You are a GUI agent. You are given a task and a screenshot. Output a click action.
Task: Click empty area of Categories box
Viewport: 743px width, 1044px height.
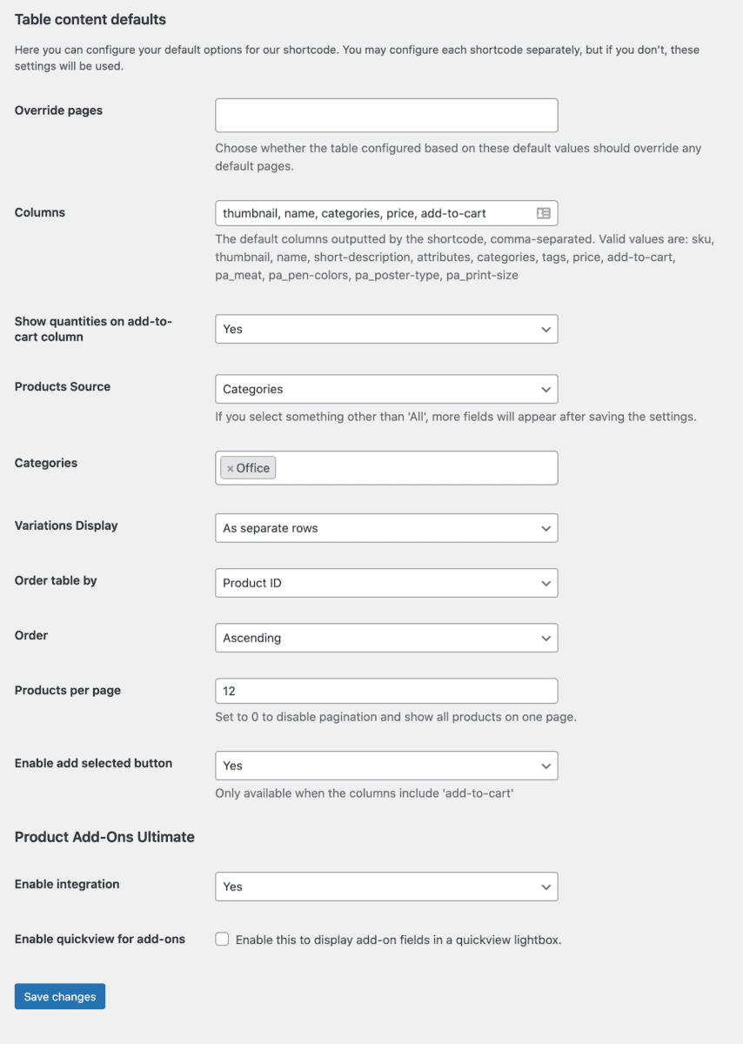(x=418, y=468)
